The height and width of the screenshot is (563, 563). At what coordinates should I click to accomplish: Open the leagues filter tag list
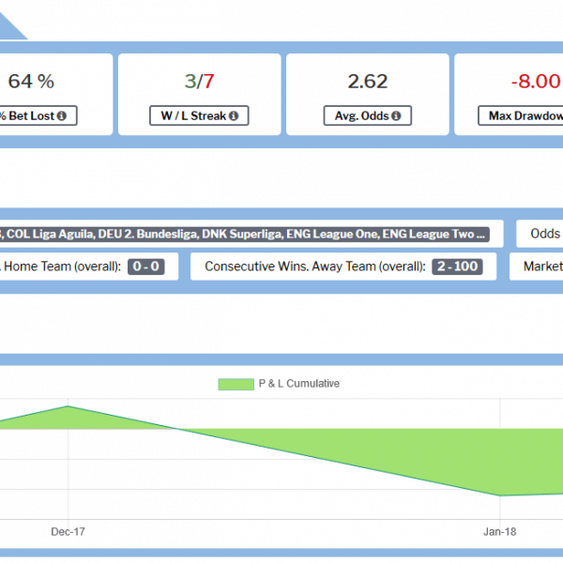[x=245, y=234]
